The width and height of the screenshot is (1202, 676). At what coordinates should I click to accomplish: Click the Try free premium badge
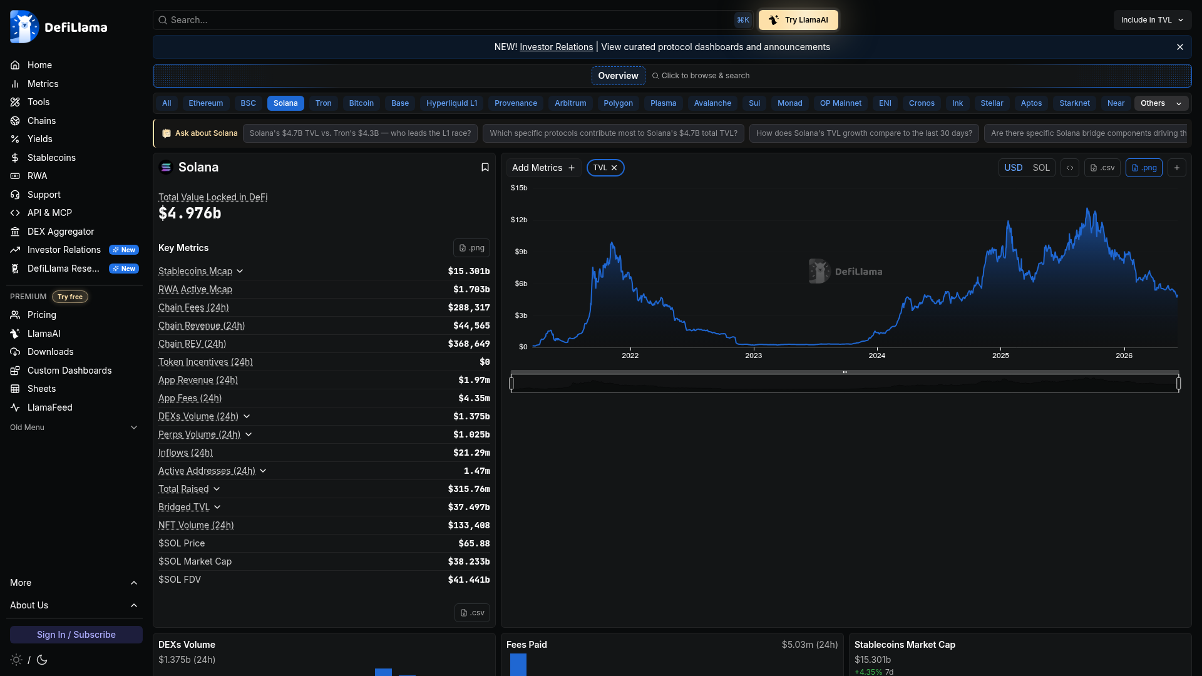click(x=70, y=297)
